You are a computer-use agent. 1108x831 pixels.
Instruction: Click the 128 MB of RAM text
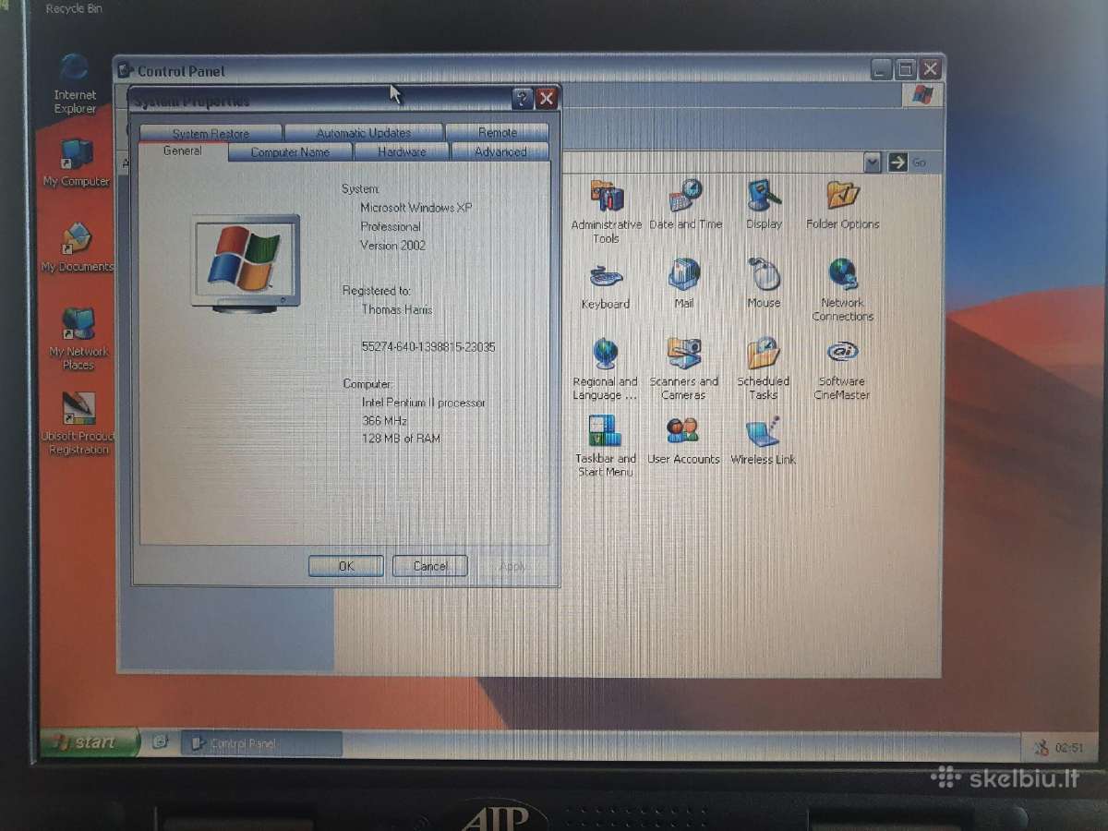[x=401, y=439]
